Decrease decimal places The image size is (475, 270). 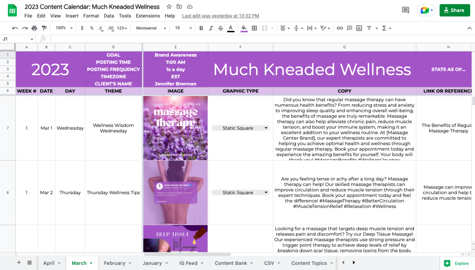pos(101,28)
